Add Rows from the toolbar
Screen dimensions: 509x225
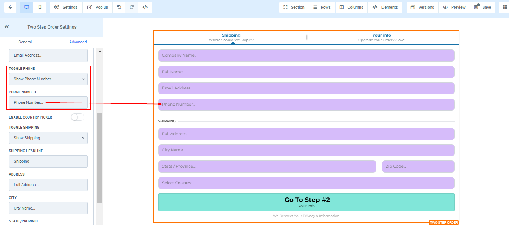[322, 7]
